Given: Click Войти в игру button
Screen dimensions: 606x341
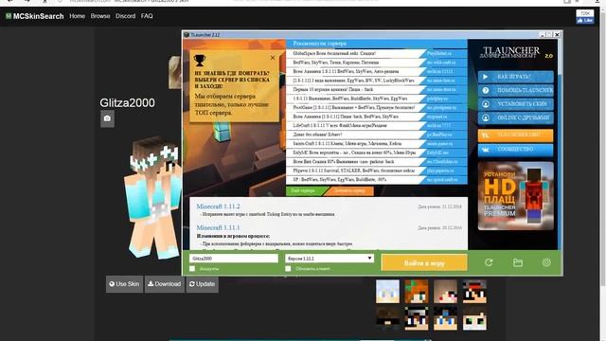Looking at the screenshot, I should point(424,263).
